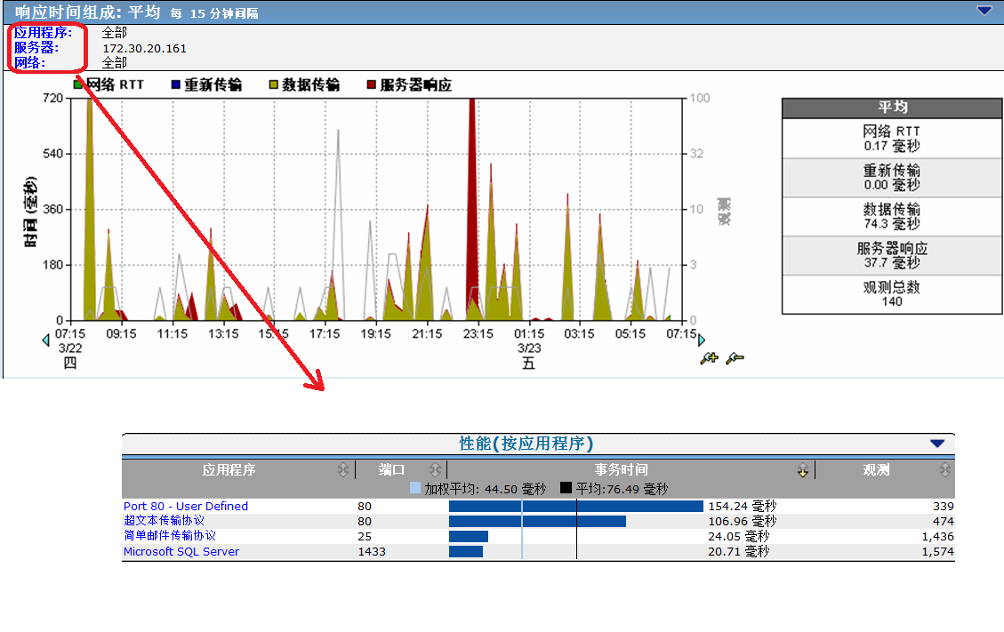Click the 平均 summary table header
Screen dimensions: 1004x632
pos(892,108)
